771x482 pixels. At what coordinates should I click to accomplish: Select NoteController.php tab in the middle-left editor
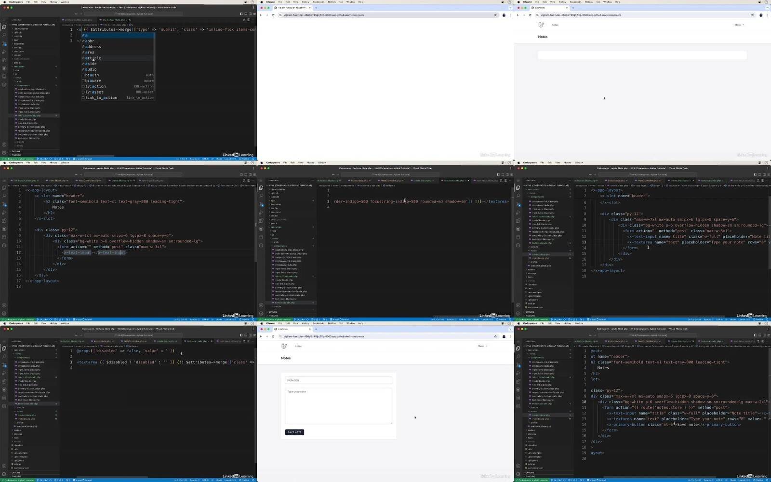[x=89, y=180]
